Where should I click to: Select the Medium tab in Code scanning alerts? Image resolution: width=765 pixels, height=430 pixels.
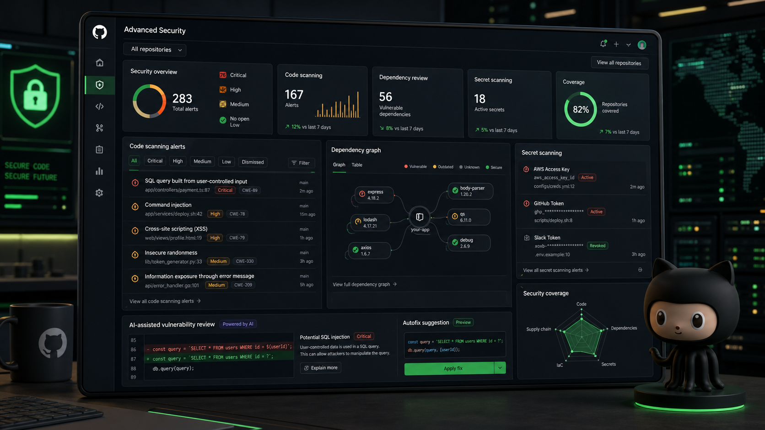tap(202, 161)
